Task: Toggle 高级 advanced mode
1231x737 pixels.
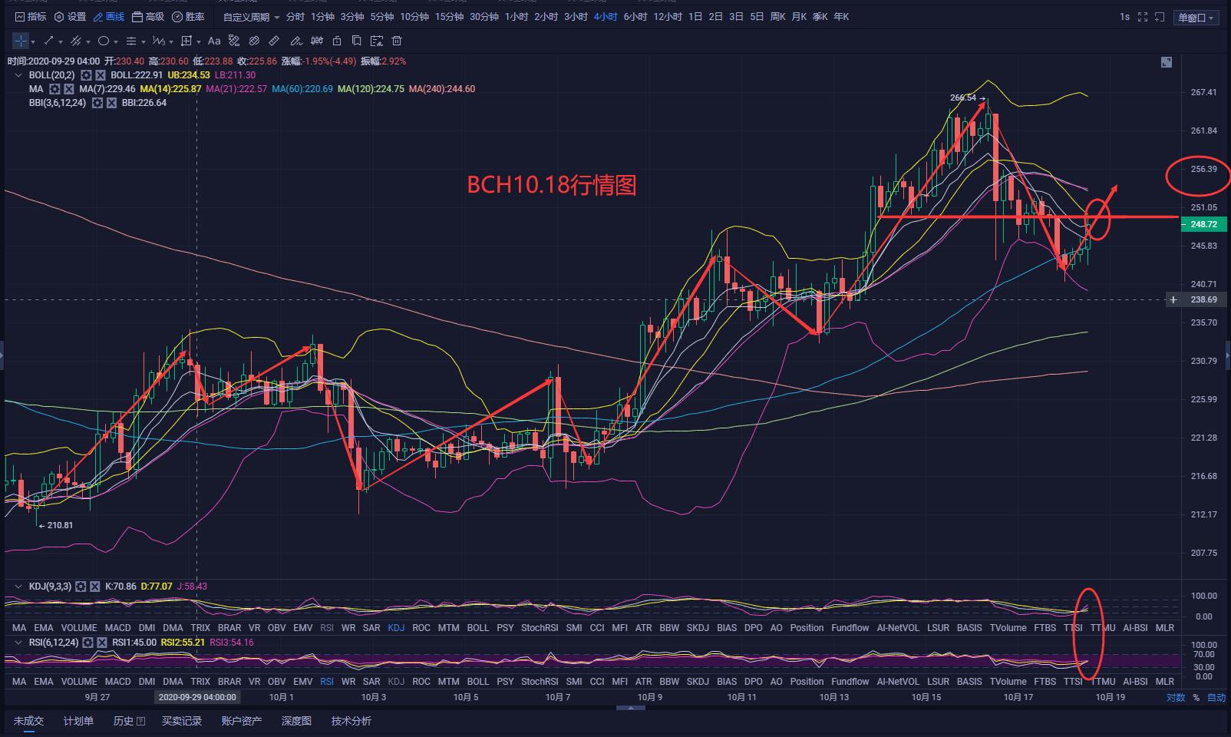Action: tap(148, 17)
